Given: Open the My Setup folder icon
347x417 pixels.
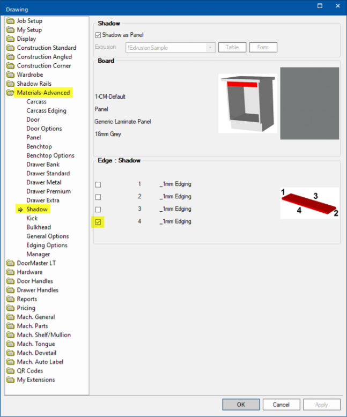Looking at the screenshot, I should coord(10,30).
